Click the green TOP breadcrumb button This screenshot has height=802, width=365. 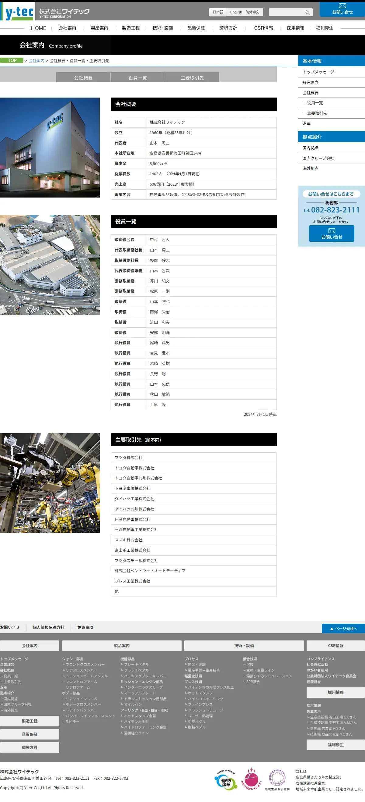[x=12, y=60]
